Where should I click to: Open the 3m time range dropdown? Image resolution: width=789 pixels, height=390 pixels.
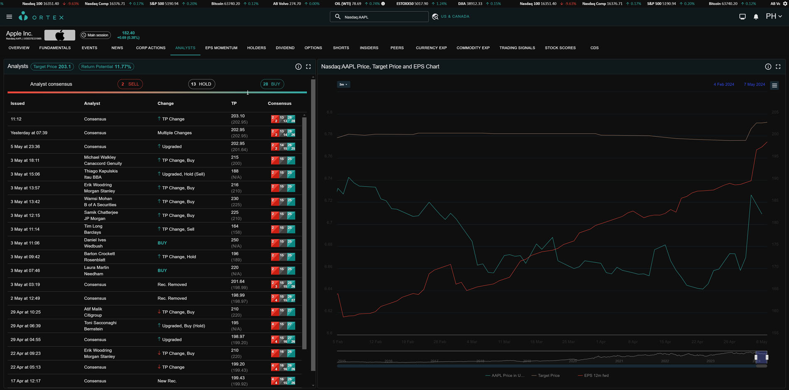point(343,84)
